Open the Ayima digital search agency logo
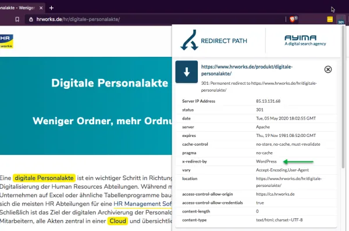The height and width of the screenshot is (231, 349). point(305,41)
